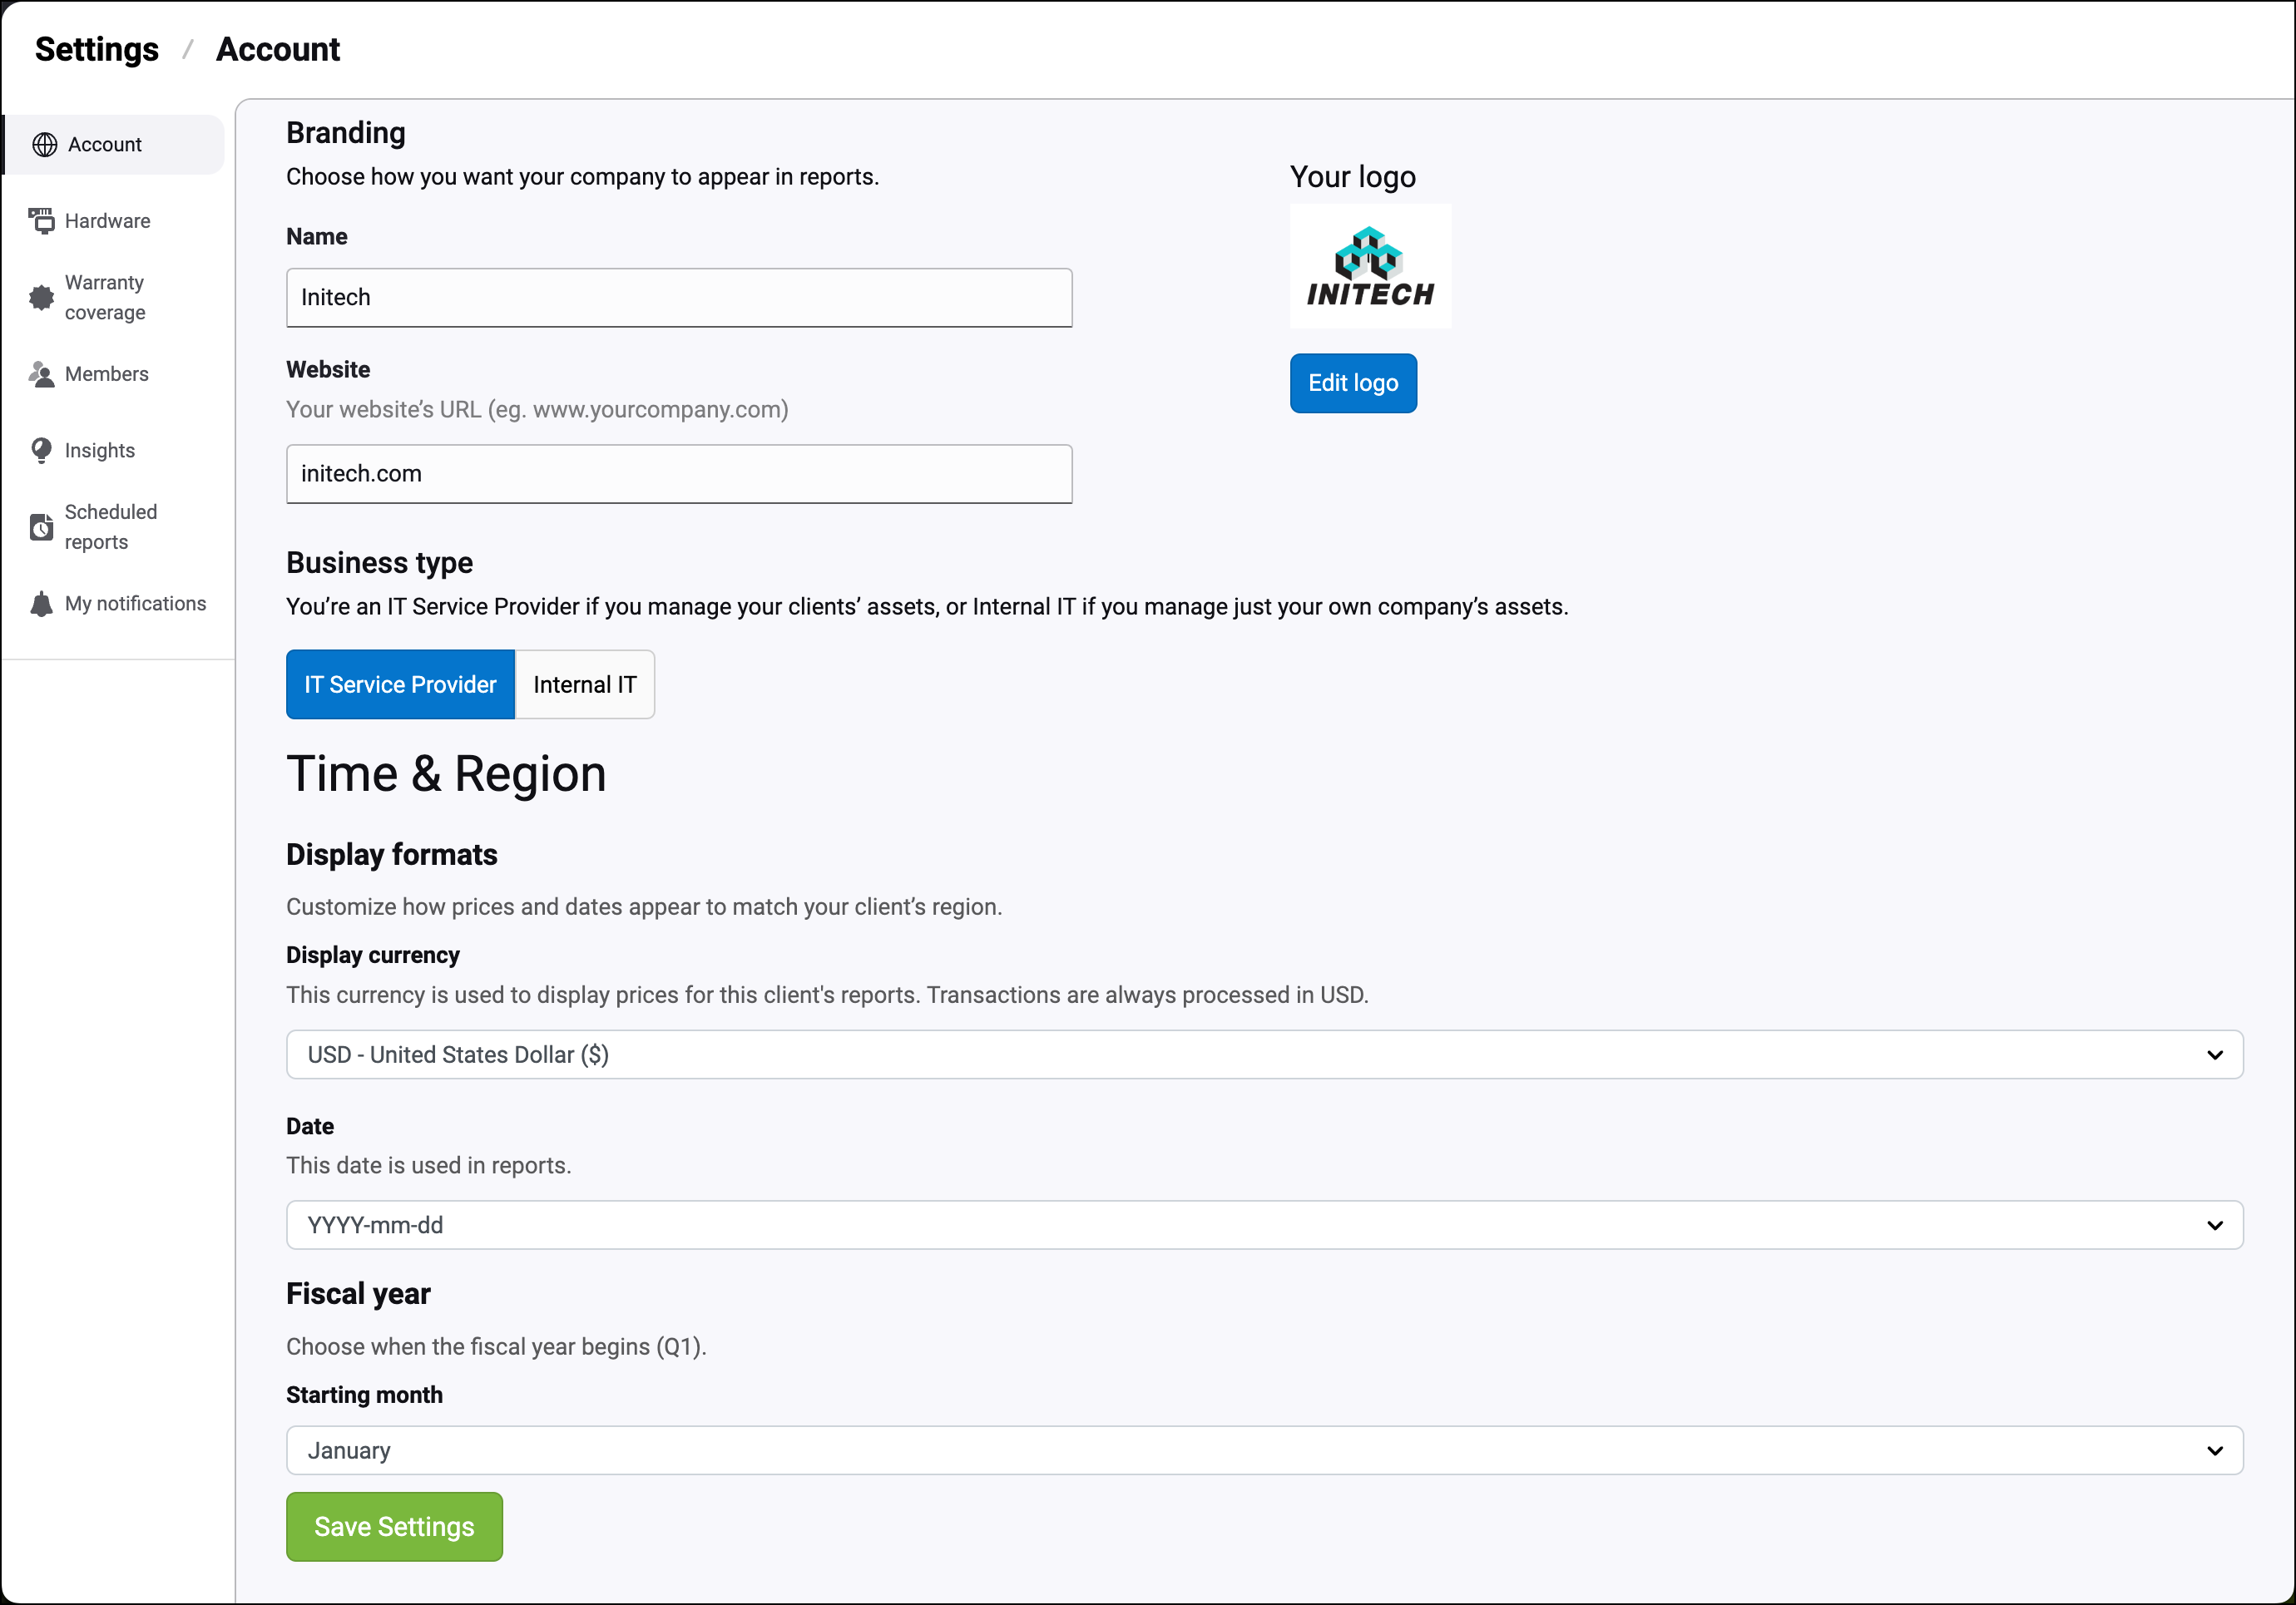Click chevron arrow on the YYYY-mm-dd selector
Screen dimensions: 2296x1605
point(2215,1225)
